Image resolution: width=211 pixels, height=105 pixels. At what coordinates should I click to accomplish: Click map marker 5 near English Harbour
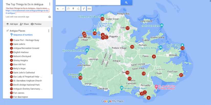pos(141,94)
